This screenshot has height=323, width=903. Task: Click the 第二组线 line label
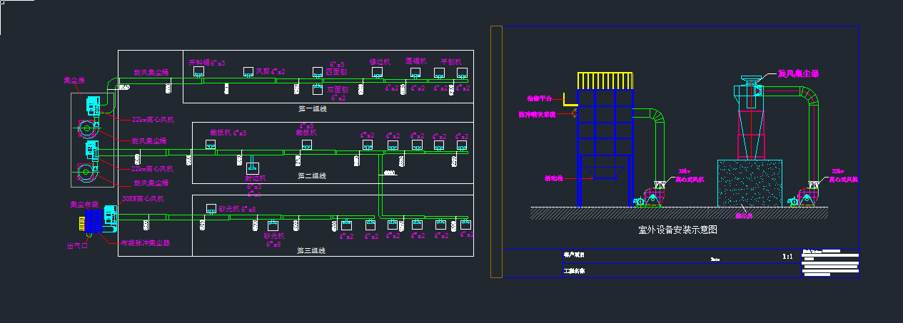[x=312, y=175]
